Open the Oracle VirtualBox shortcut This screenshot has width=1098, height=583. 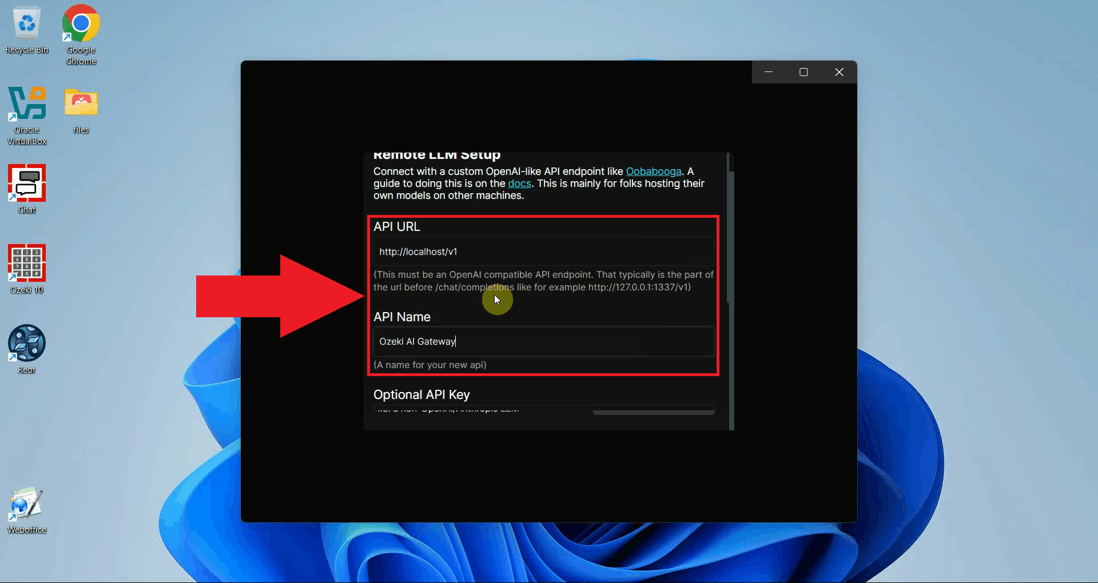[x=27, y=115]
